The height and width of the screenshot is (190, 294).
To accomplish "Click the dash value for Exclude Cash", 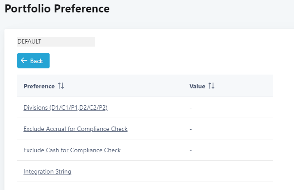I will click(x=190, y=150).
